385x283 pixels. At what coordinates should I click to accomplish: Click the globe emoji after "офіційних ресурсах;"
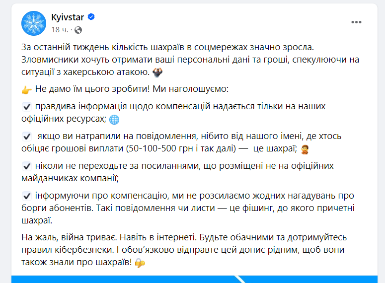pyautogui.click(x=114, y=120)
